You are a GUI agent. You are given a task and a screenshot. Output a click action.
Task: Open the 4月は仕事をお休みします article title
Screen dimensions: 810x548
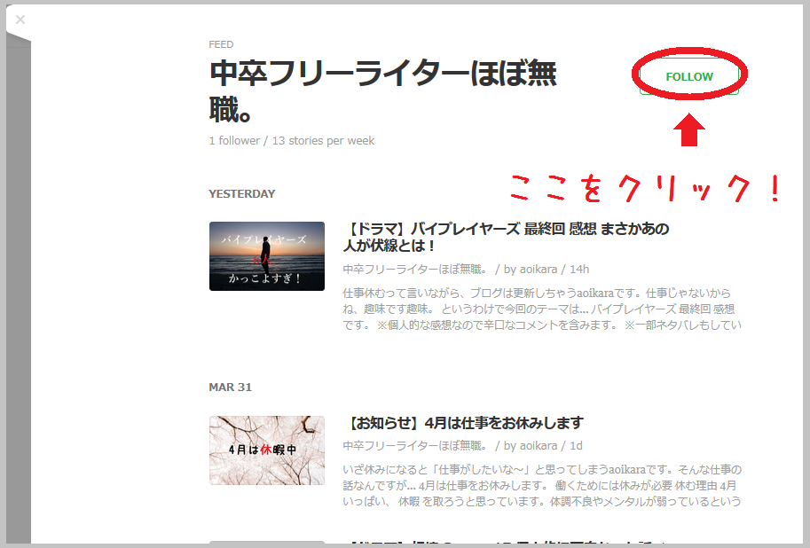pyautogui.click(x=463, y=423)
